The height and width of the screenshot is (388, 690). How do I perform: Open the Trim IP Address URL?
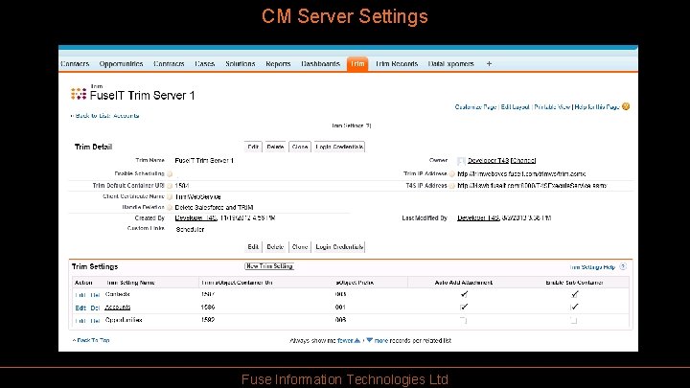(x=522, y=173)
